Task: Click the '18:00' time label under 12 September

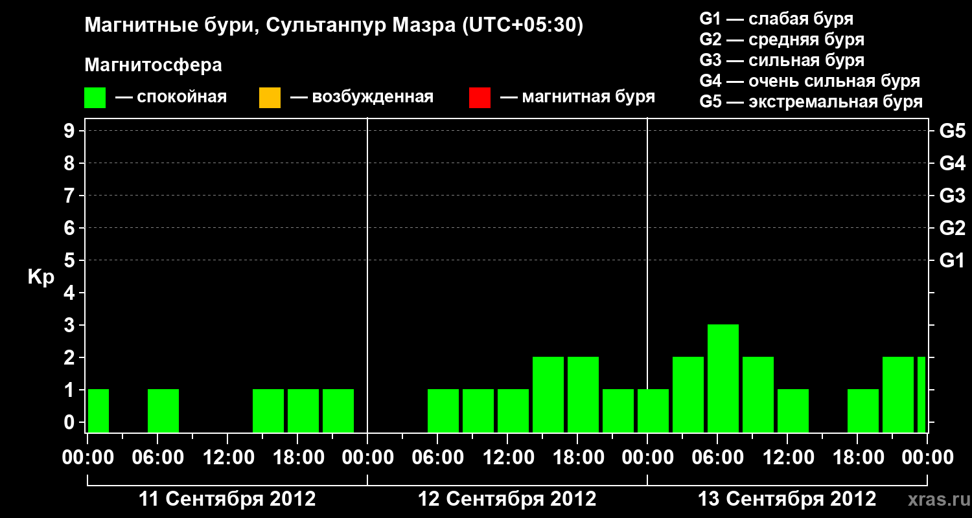Action: click(577, 458)
